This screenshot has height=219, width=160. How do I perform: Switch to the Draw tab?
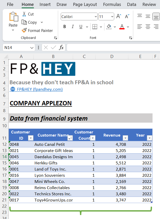pos(62,4)
